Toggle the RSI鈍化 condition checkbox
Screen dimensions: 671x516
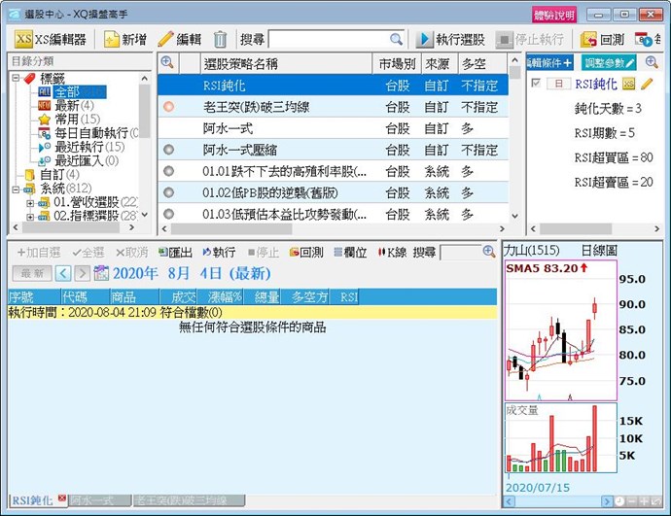point(536,85)
